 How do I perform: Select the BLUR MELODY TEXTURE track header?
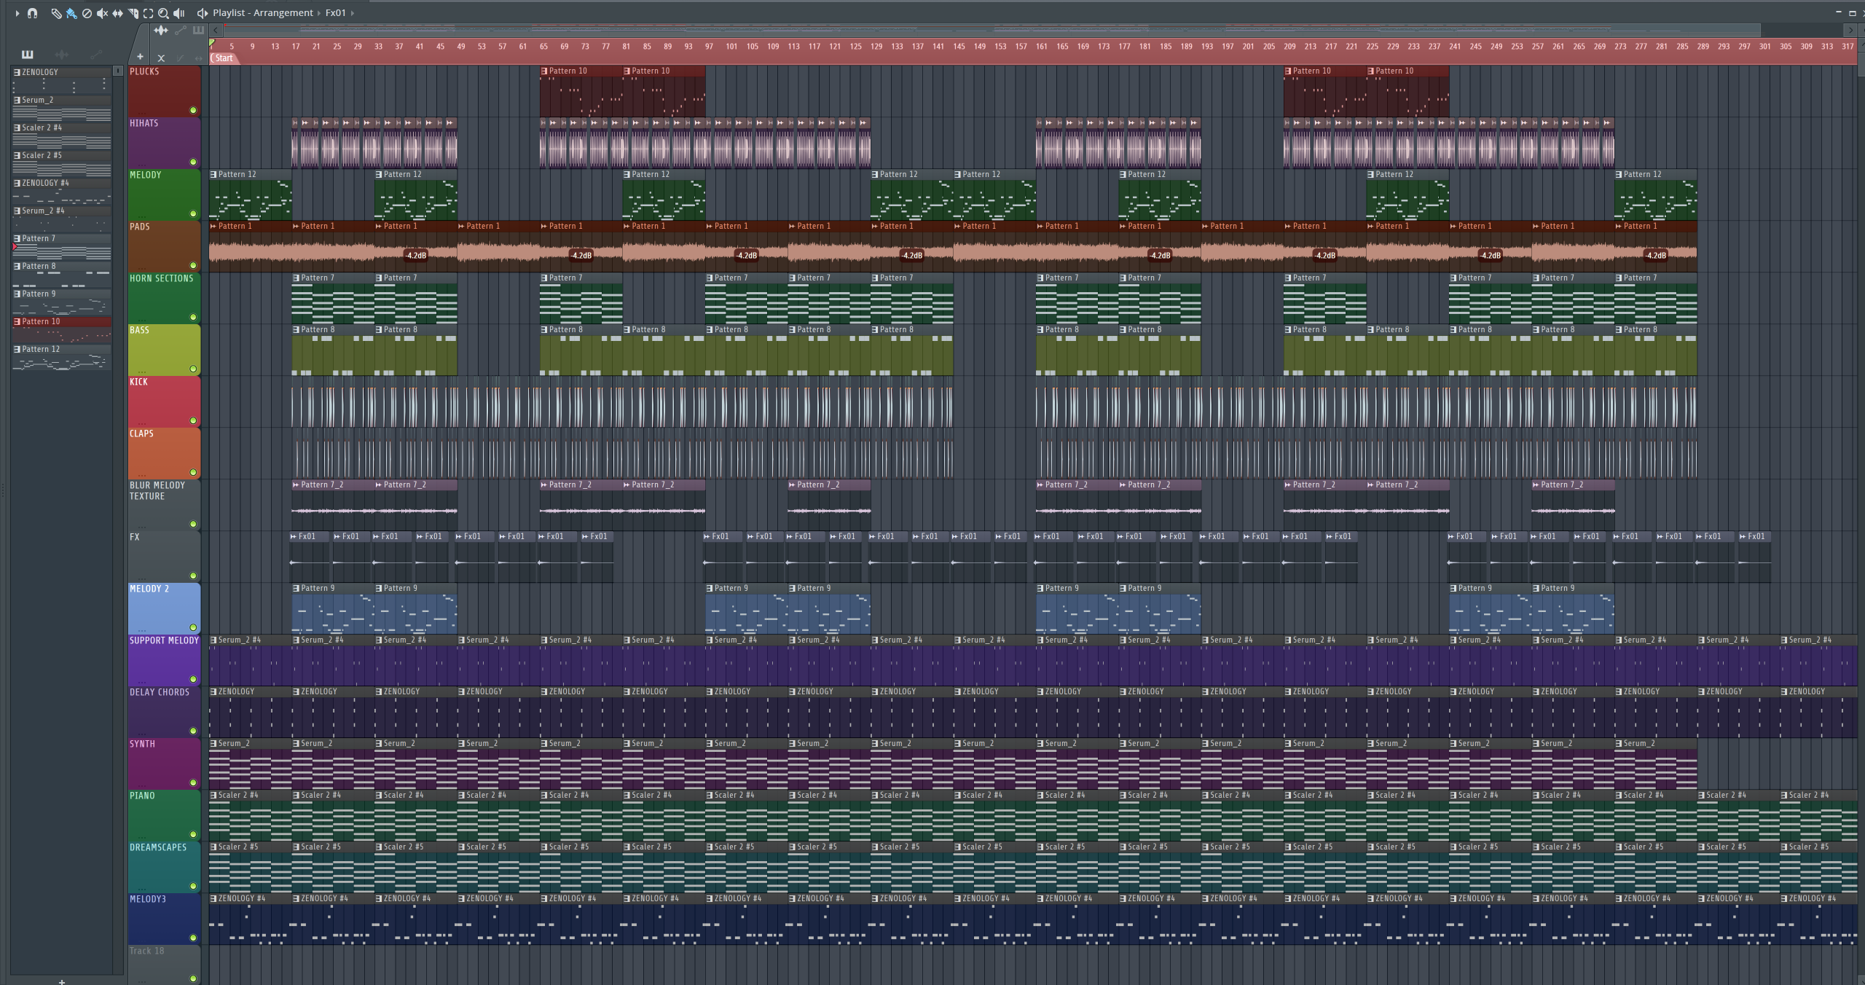tap(164, 505)
